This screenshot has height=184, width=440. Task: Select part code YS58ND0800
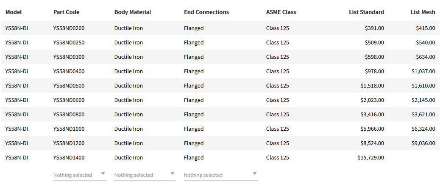point(69,115)
